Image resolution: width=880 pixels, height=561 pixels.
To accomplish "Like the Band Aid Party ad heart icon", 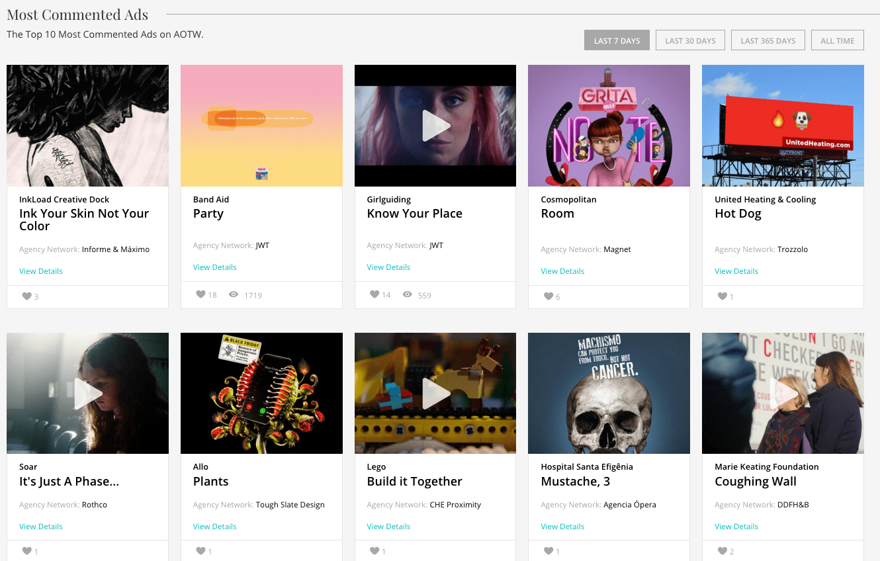I will (200, 294).
